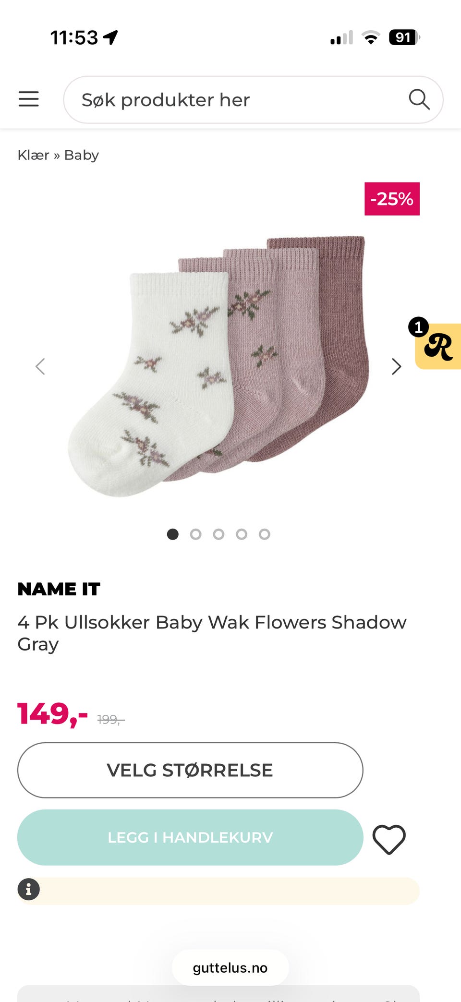The image size is (461, 1002).
Task: Go to the Baby breadcrumb category
Action: (x=82, y=156)
